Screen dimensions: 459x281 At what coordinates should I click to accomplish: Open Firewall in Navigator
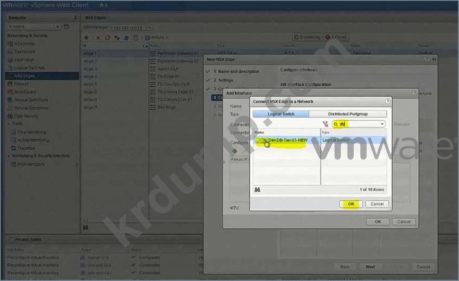click(21, 84)
